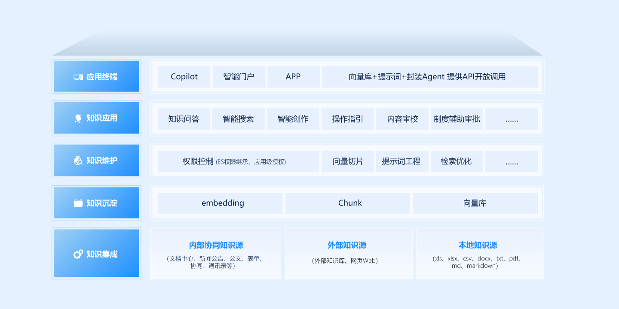This screenshot has width=619, height=309.
Task: Select the gears icon on 知识集成
Action: 78,253
